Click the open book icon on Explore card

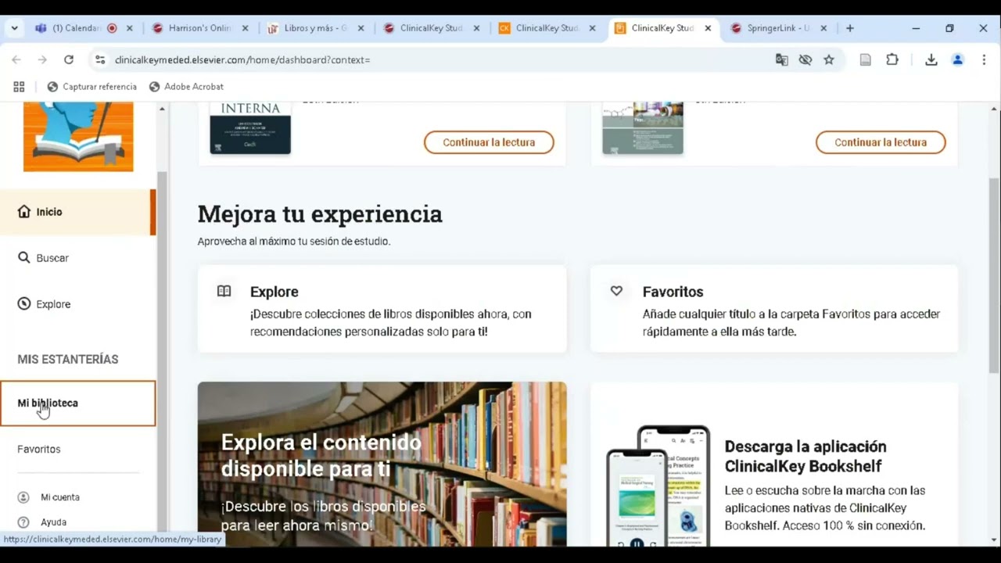(224, 292)
